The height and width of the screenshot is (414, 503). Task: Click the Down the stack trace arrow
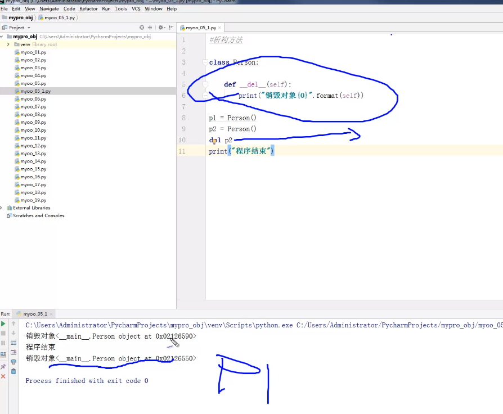point(14,333)
